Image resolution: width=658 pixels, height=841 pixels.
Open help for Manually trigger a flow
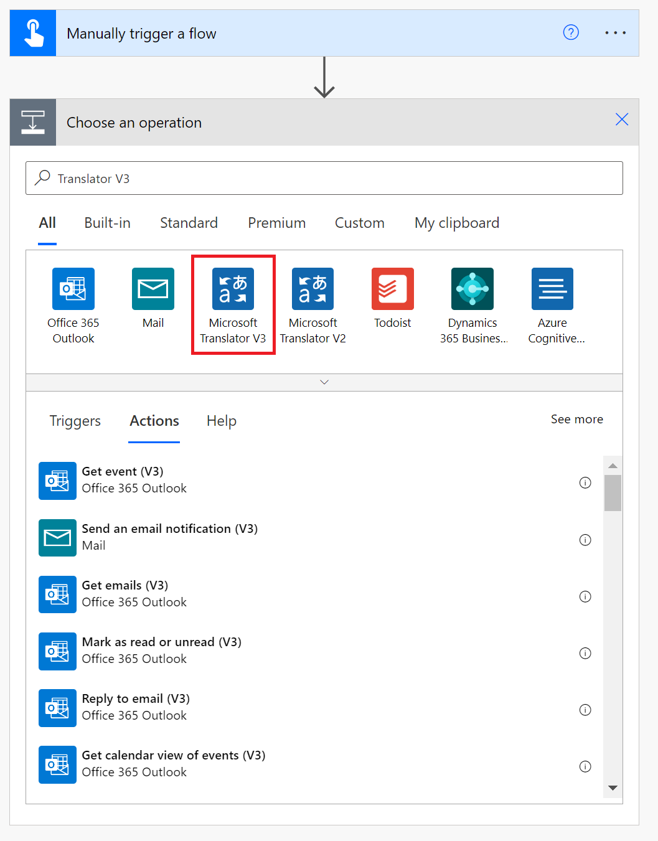coord(571,32)
